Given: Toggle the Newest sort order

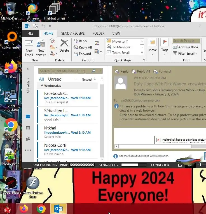Looking at the screenshot, I should click(x=88, y=80).
